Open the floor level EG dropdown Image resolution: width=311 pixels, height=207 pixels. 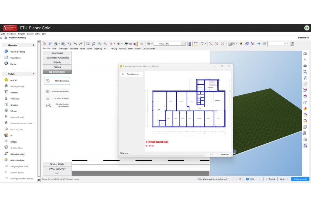pyautogui.click(x=183, y=44)
